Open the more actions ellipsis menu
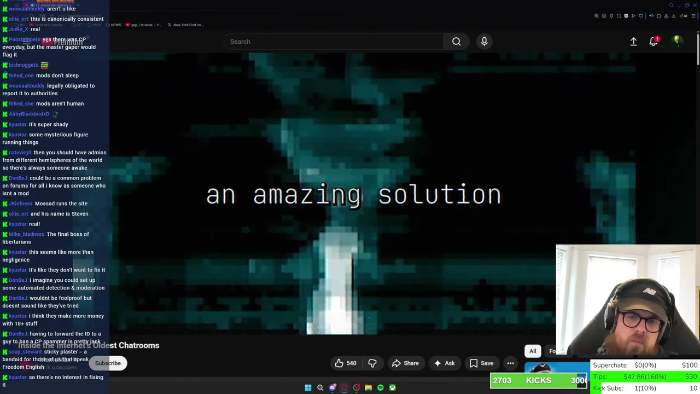This screenshot has height=394, width=700. pos(510,363)
